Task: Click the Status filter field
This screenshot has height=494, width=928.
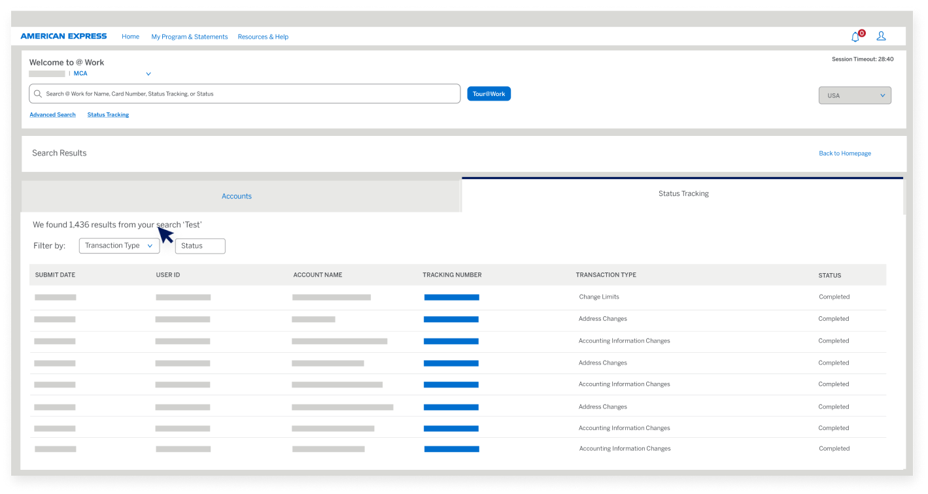Action: 200,246
